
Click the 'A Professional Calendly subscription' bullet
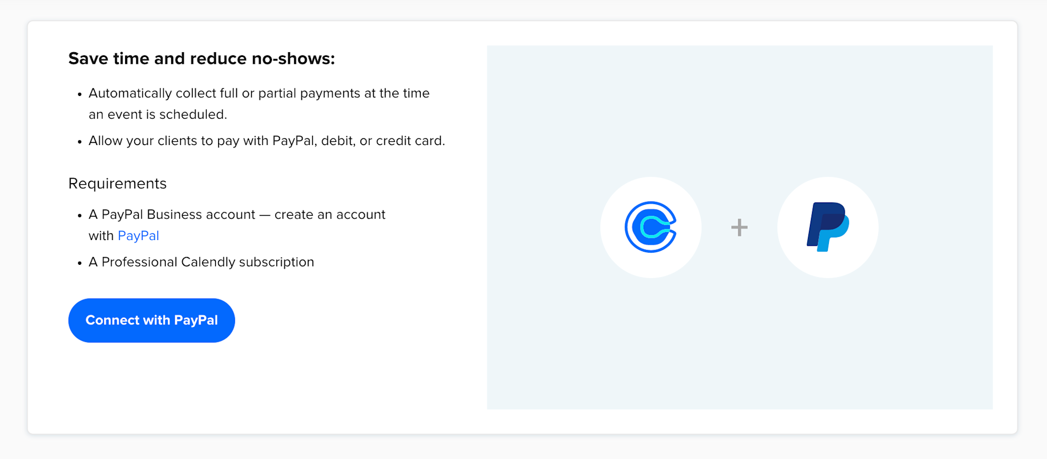[x=201, y=262]
